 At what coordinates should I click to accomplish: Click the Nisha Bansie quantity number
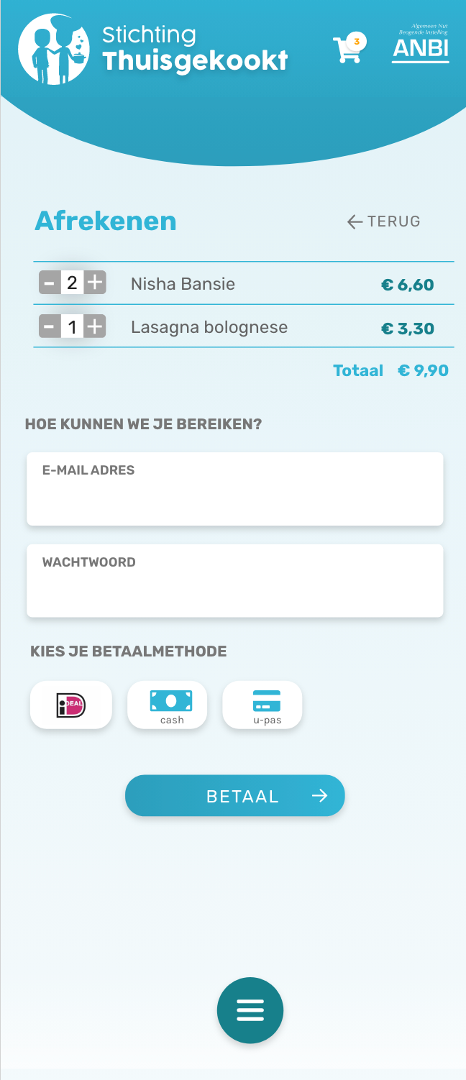coord(72,283)
